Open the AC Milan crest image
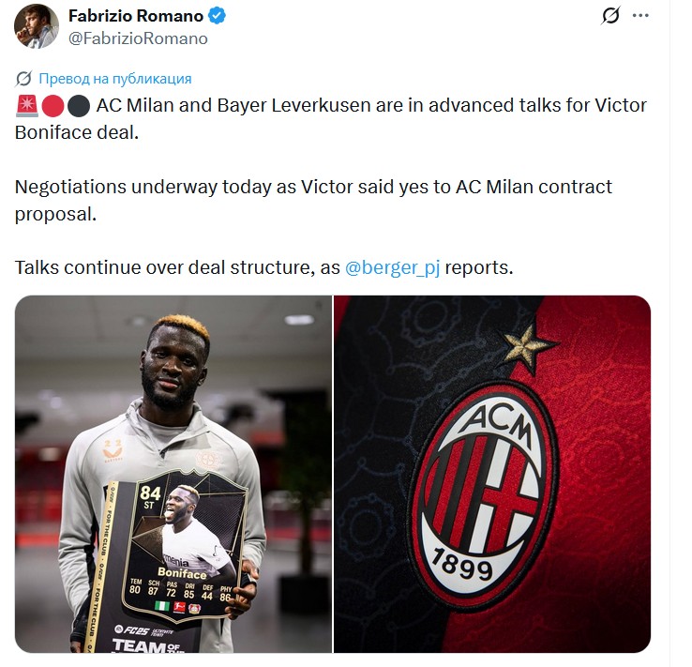The height and width of the screenshot is (667, 692). [x=492, y=474]
